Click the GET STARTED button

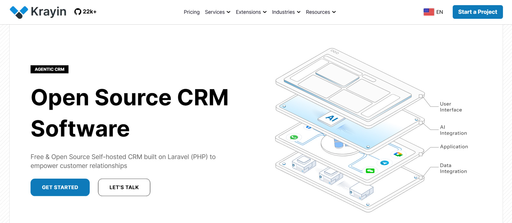[60, 187]
